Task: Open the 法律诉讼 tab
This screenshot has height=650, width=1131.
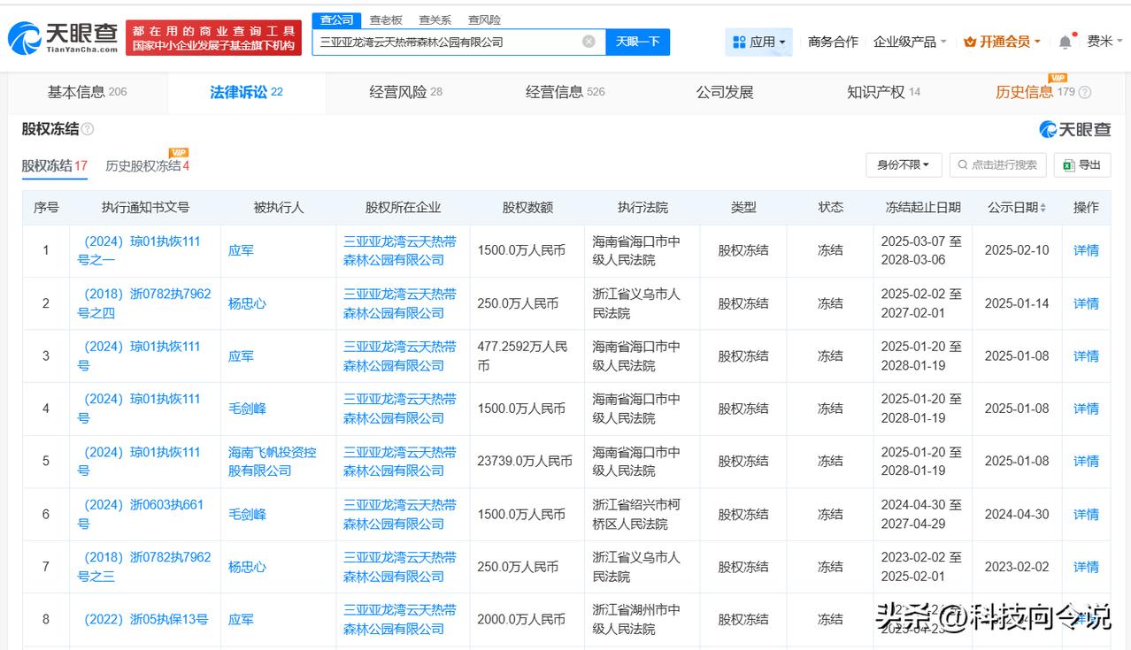Action: click(x=246, y=92)
